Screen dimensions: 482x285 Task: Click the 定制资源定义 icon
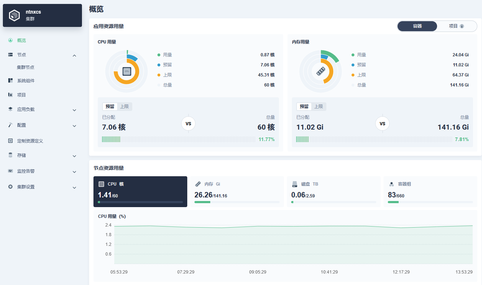tap(10, 141)
